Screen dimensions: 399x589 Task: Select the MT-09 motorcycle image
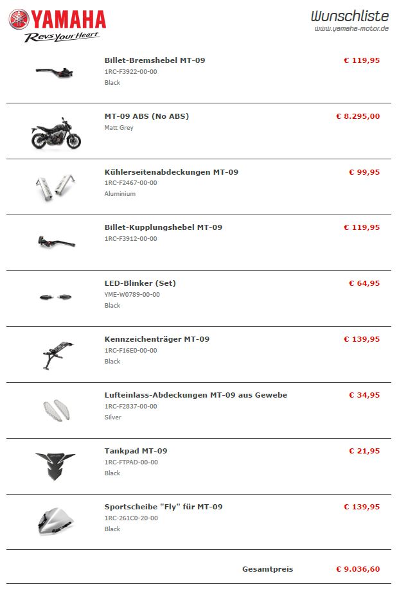56,132
